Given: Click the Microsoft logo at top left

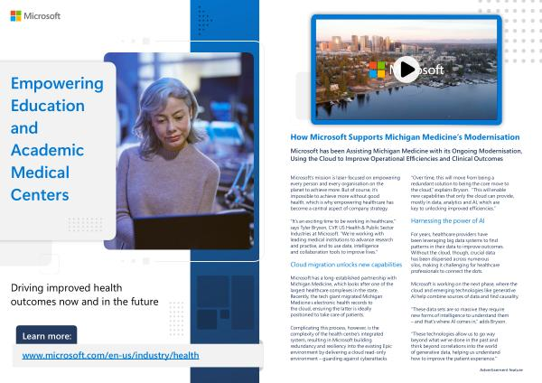Looking at the screenshot, I should [x=35, y=16].
